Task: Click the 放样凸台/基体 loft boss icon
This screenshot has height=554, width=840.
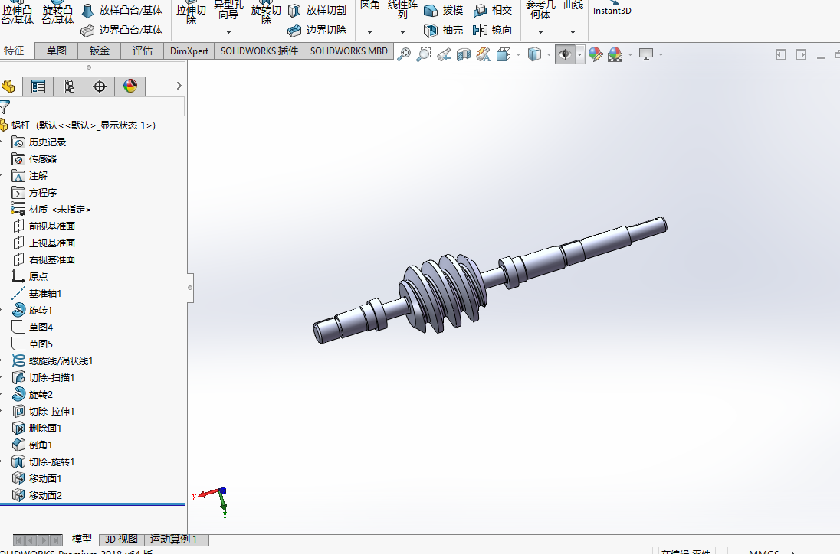Action: tap(88, 10)
